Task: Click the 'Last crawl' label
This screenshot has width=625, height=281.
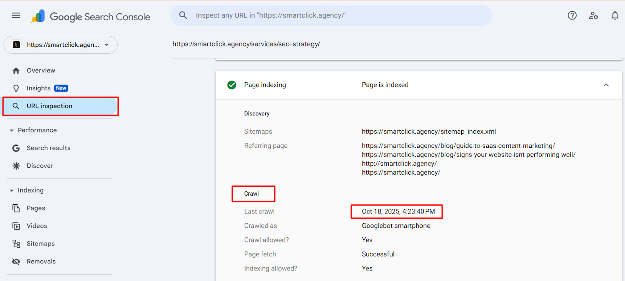Action: (259, 212)
